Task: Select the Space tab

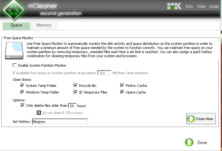Action: pyautogui.click(x=16, y=25)
